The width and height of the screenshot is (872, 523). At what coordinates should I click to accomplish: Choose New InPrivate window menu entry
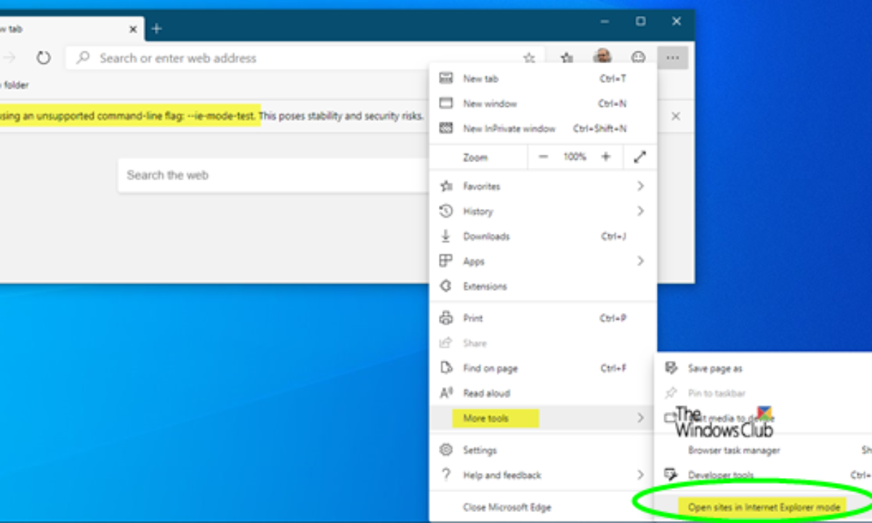pos(544,129)
